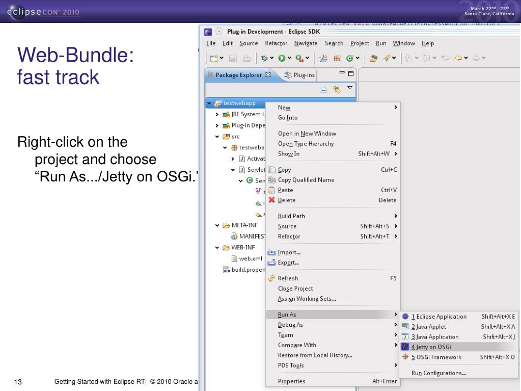Click the Last Edit Location toolbar icon
The height and width of the screenshot is (391, 521).
(445, 58)
